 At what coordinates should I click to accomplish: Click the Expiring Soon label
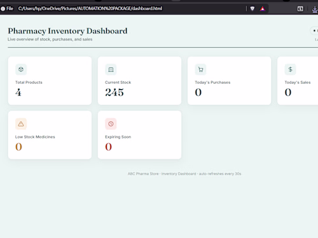click(118, 137)
